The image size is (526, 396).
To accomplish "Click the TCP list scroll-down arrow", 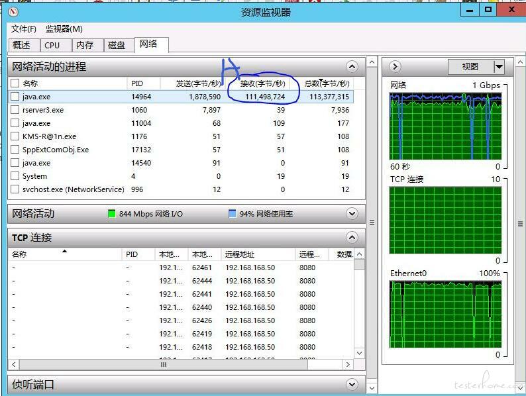I will point(359,353).
